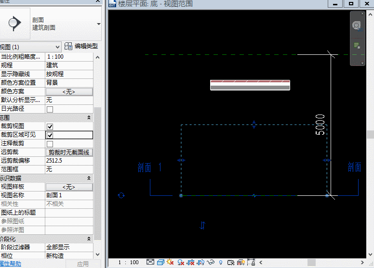Click Reveal Constraints lock icon
Image resolution: width=374 pixels, height=268 pixels.
[x=251, y=262]
